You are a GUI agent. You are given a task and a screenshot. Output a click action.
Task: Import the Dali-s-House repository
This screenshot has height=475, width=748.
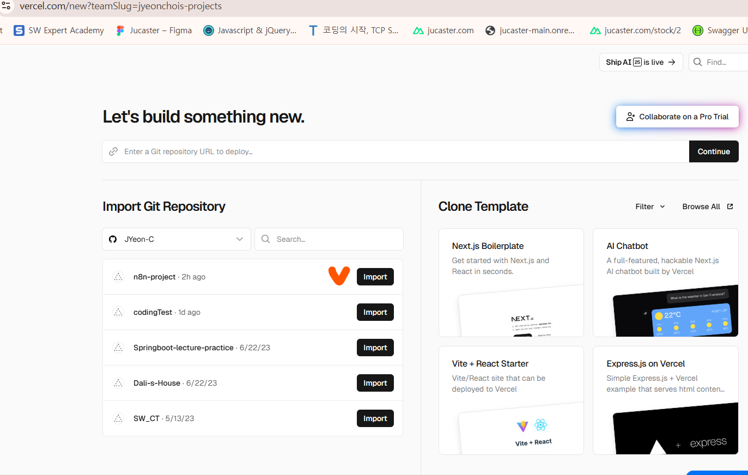[375, 383]
